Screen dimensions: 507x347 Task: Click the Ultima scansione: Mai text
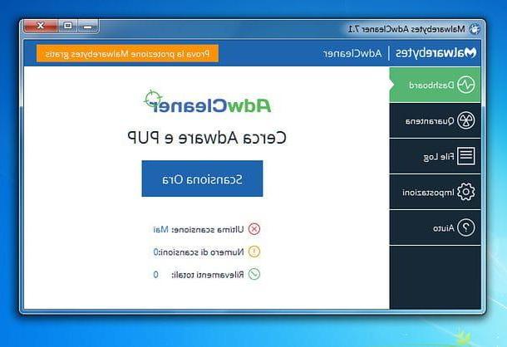pyautogui.click(x=199, y=229)
